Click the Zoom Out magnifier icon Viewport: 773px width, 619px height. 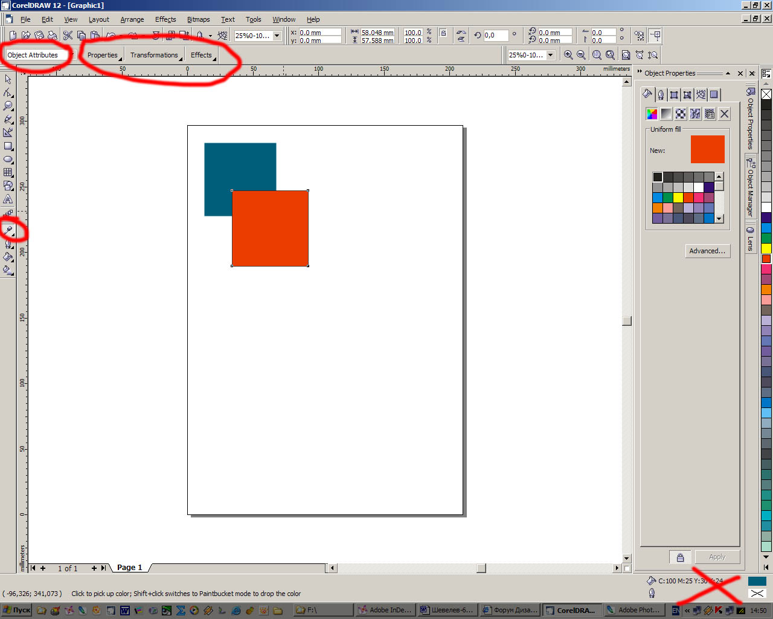582,55
